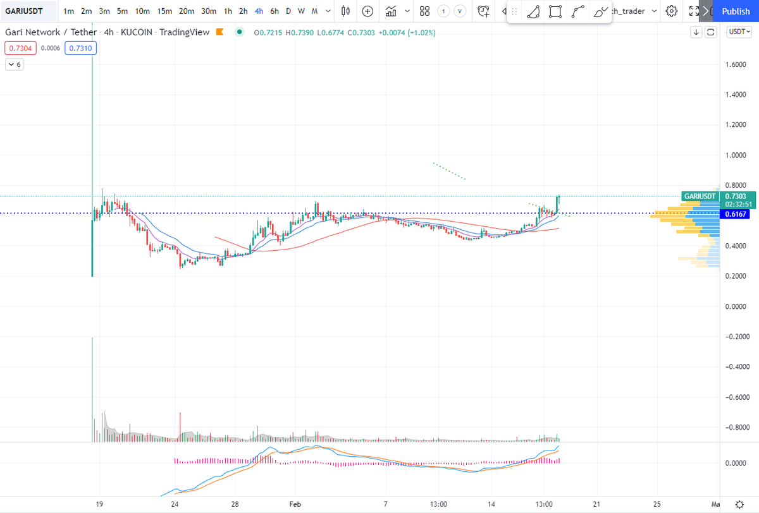Viewport: 759px width, 513px height.
Task: Click the blue 0.6167 price line label
Action: click(x=736, y=214)
